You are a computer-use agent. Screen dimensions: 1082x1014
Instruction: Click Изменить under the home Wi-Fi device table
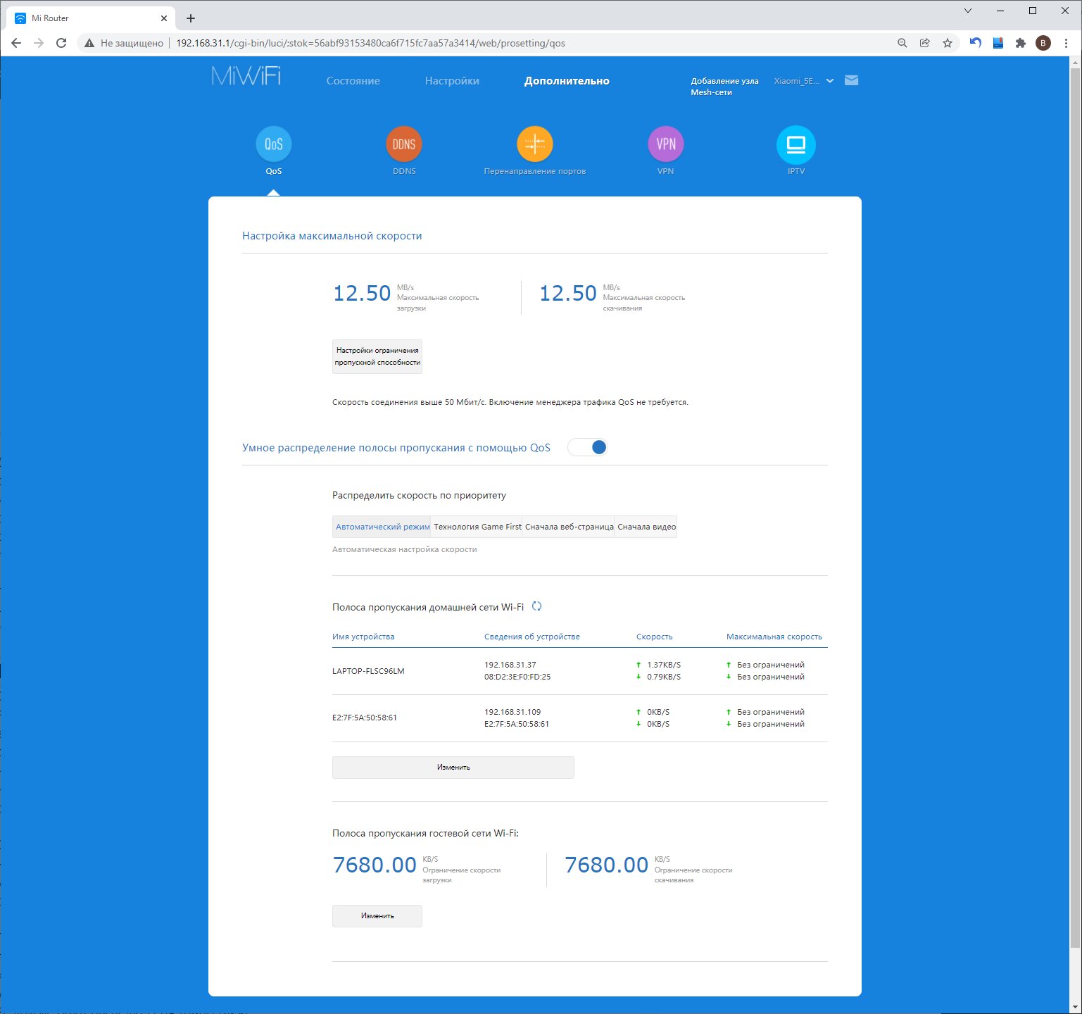point(453,768)
